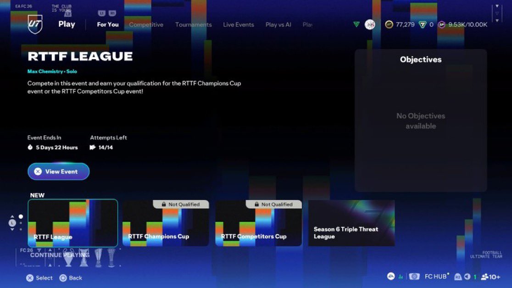Select the RTTF Competitors Cup event tile

[x=258, y=223]
